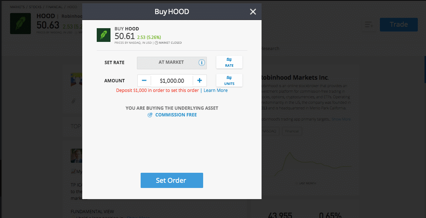Click the COMMISSION FREE link
The image size is (426, 218).
(x=176, y=115)
